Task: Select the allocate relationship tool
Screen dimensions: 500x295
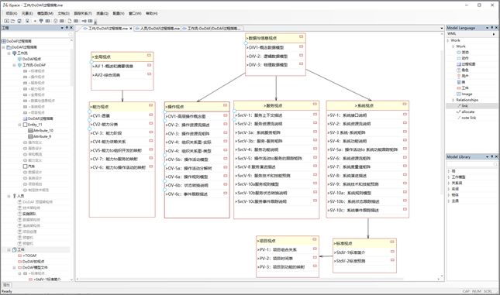Action: 466,111
